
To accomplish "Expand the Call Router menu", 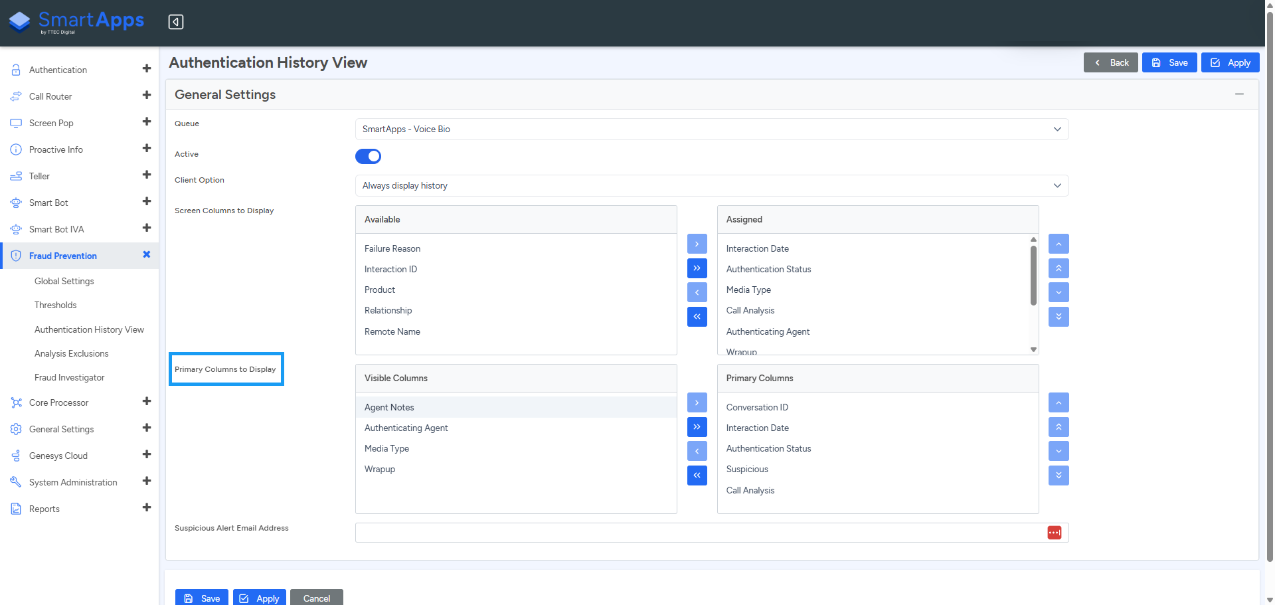I will pos(147,96).
